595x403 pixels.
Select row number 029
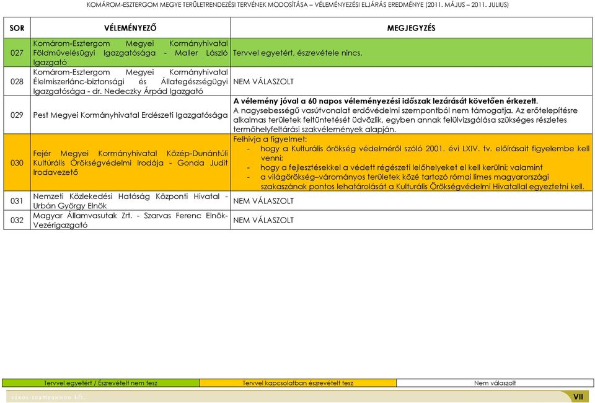[x=17, y=115]
